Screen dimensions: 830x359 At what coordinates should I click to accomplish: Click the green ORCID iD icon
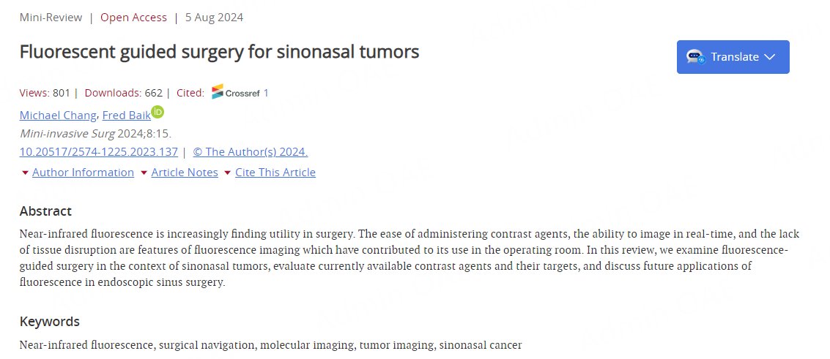point(158,112)
